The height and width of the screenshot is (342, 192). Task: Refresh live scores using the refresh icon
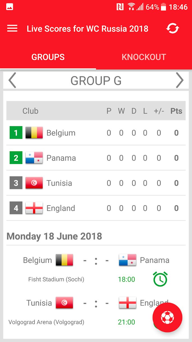click(173, 28)
